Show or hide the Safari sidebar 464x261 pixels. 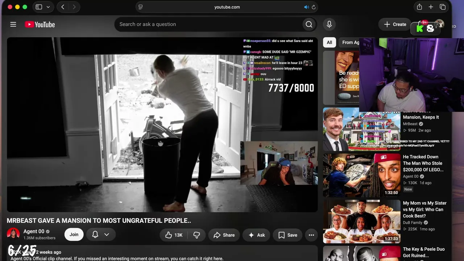(39, 7)
